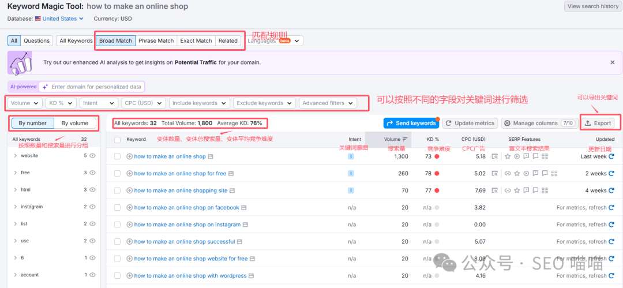623x288 pixels.
Task: Click the Volume column sort icon
Action: coord(405,139)
